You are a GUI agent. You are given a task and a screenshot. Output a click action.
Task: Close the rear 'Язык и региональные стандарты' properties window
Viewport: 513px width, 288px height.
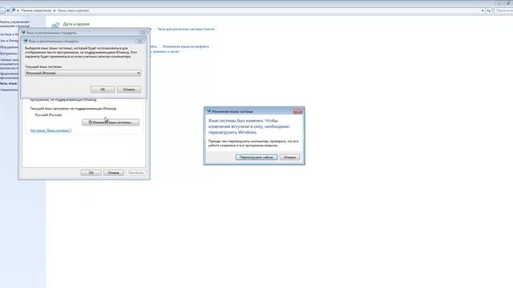pyautogui.click(x=143, y=33)
